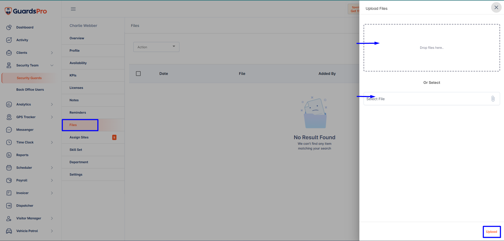504x241 pixels.
Task: Expand the Clients submenu chevron
Action: tap(52, 53)
